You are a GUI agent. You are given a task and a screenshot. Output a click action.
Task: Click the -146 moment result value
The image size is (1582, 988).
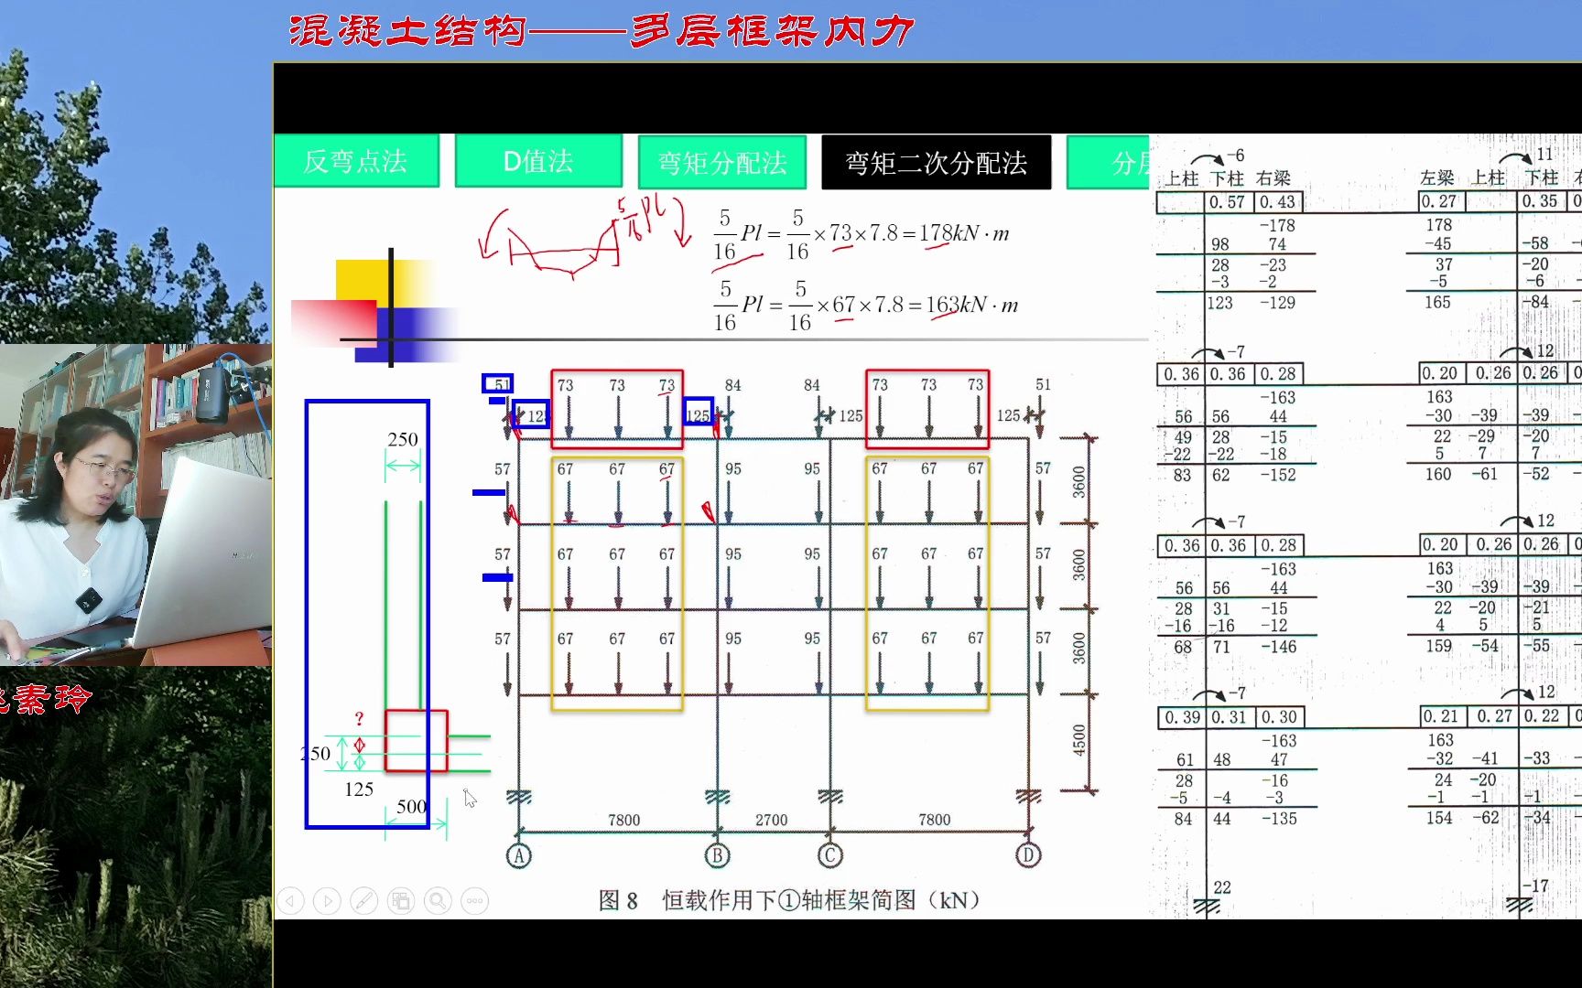click(1278, 647)
